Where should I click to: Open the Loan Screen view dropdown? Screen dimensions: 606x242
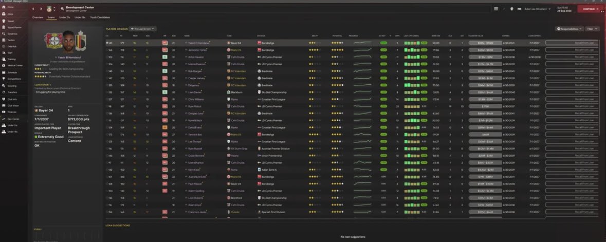point(142,29)
